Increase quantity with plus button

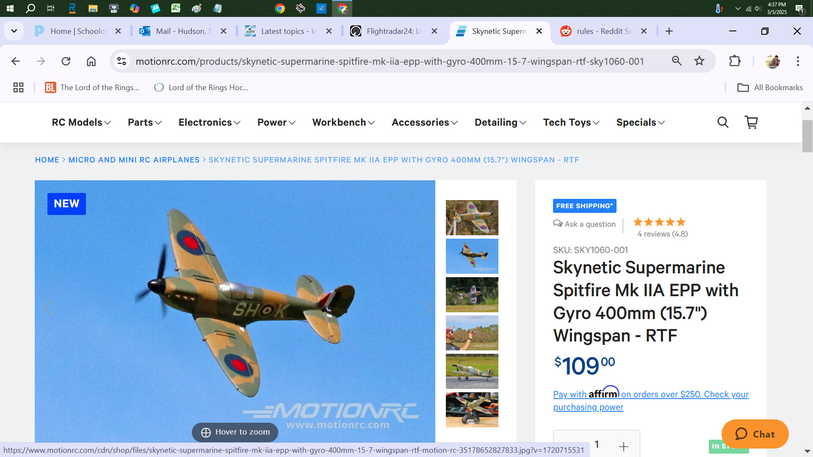pyautogui.click(x=623, y=446)
